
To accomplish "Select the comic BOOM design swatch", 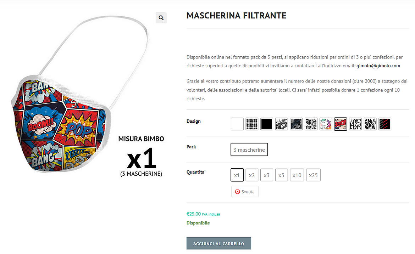I will tap(341, 124).
